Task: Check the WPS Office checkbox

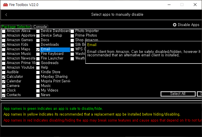Action: (72, 49)
